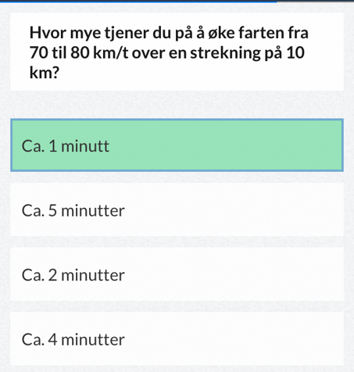
Task: Select the answer "Ca. 1 minutt"
Action: 177,145
